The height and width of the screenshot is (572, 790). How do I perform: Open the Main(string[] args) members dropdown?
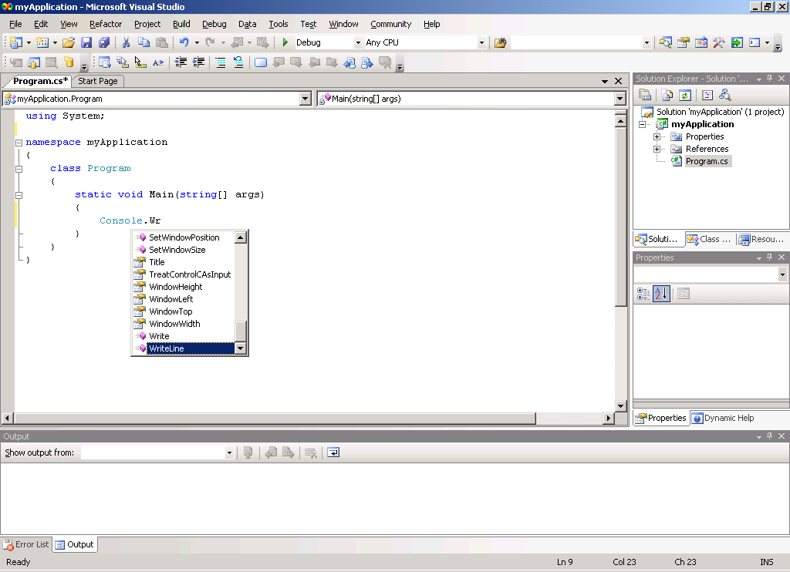pos(620,99)
